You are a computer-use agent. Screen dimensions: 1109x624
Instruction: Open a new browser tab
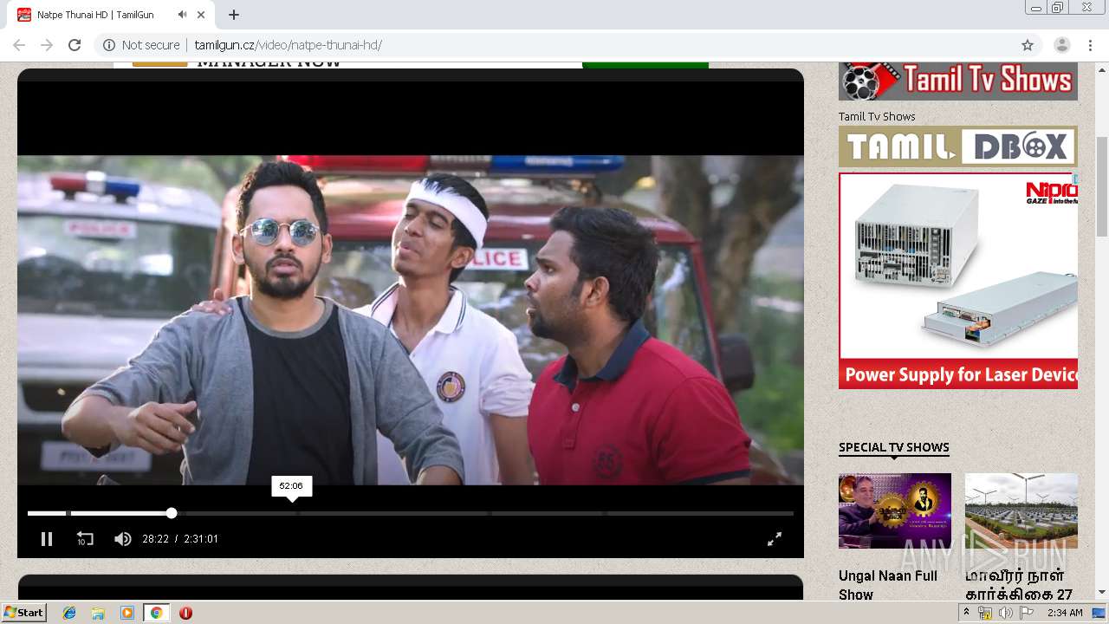234,15
